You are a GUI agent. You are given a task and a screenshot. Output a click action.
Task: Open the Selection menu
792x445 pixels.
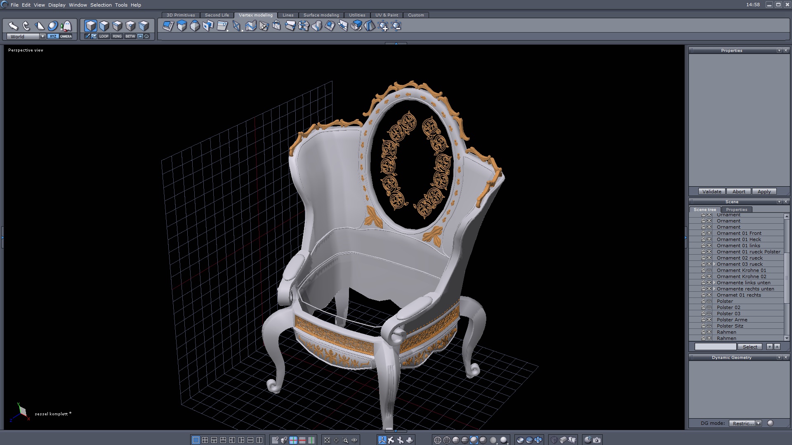[x=101, y=5]
